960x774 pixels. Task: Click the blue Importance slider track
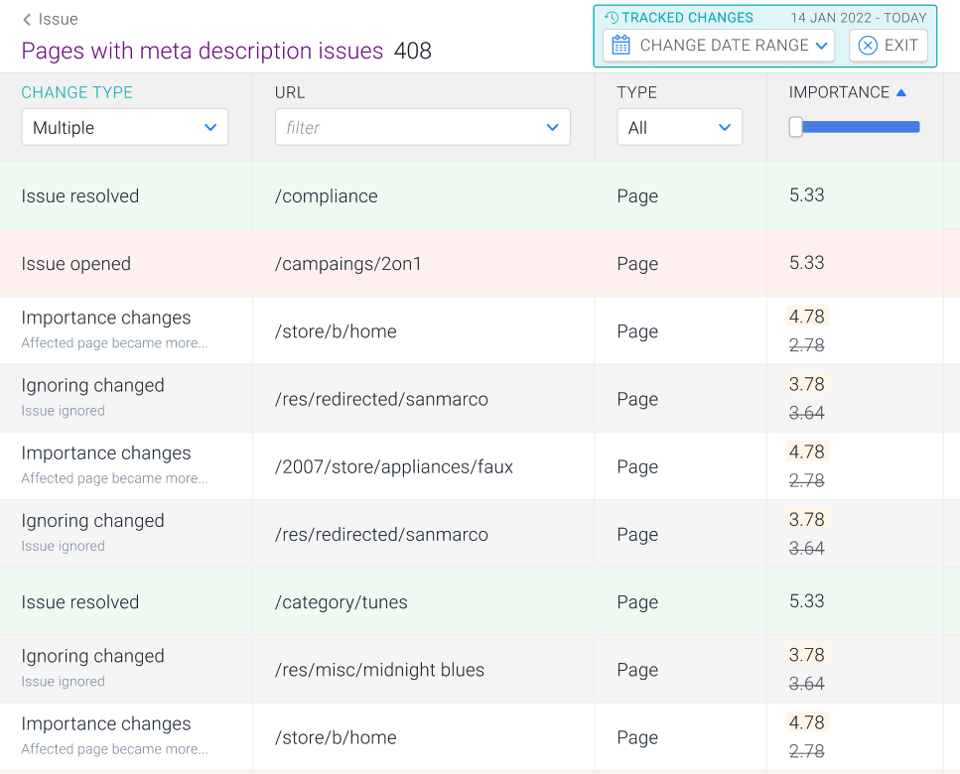coord(861,127)
